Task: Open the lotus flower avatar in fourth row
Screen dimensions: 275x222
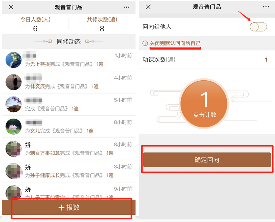Action: tap(14, 126)
